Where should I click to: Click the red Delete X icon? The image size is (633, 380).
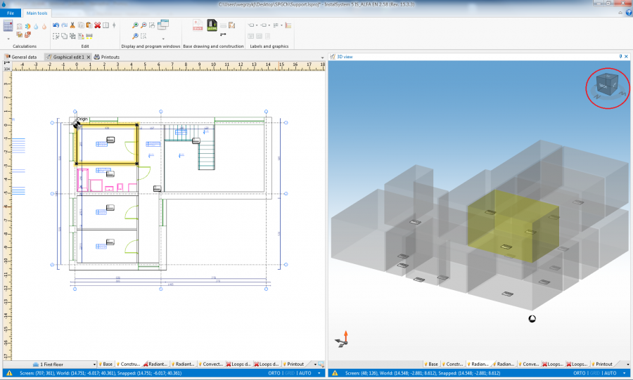pyautogui.click(x=97, y=25)
